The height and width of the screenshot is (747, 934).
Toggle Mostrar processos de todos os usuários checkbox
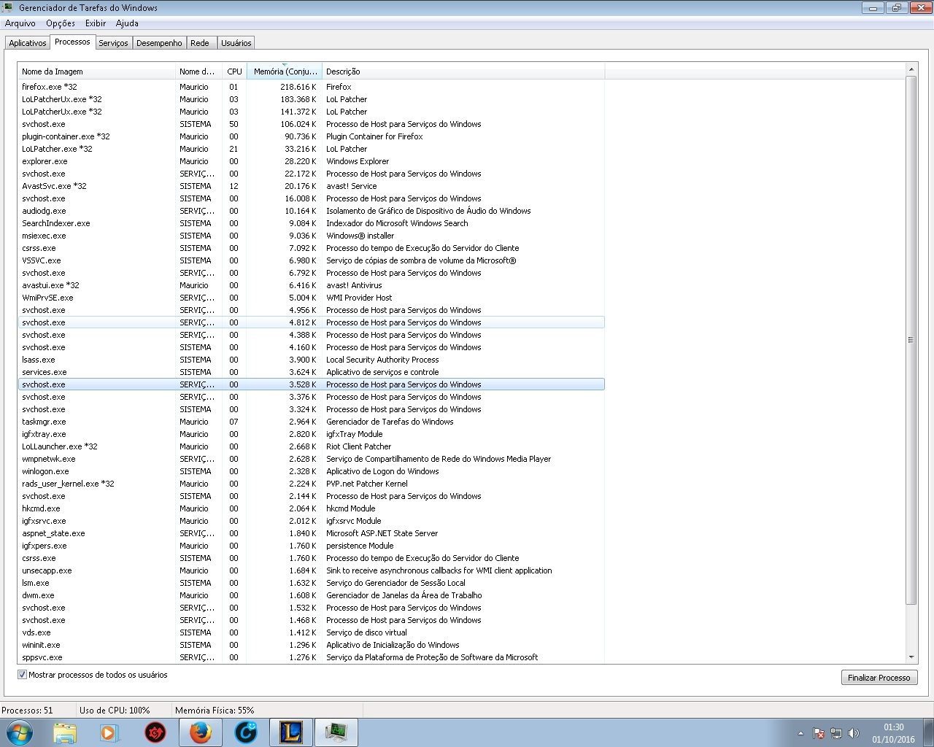click(x=22, y=675)
